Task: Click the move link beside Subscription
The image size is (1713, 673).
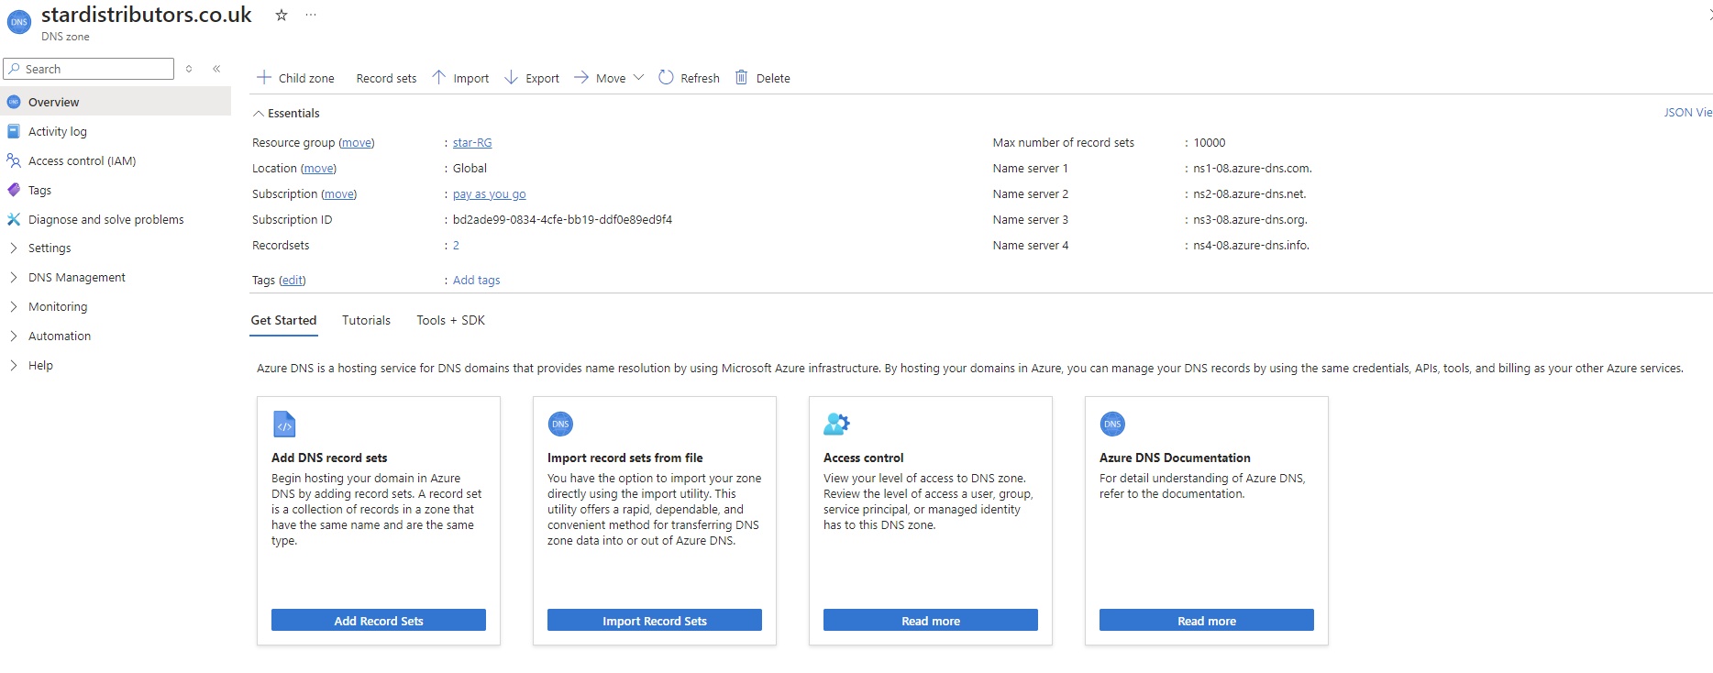Action: click(338, 193)
